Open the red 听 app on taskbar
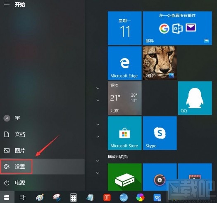 pyautogui.click(x=107, y=198)
